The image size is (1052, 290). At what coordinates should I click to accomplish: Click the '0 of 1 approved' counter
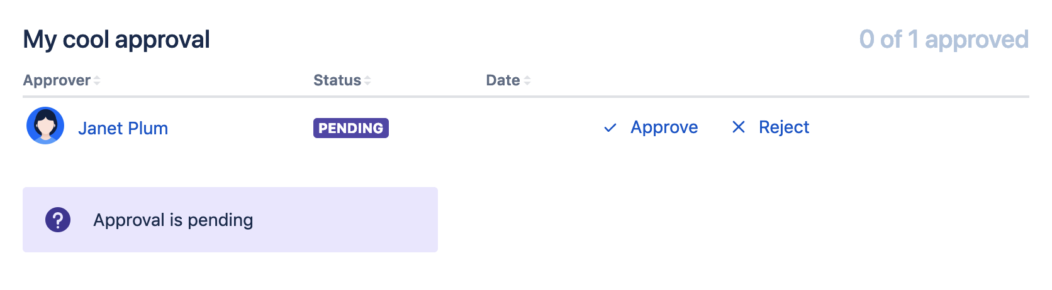click(943, 40)
